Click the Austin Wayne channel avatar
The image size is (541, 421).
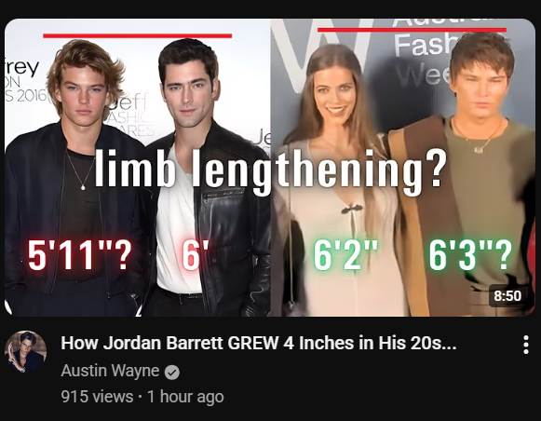[x=25, y=352]
